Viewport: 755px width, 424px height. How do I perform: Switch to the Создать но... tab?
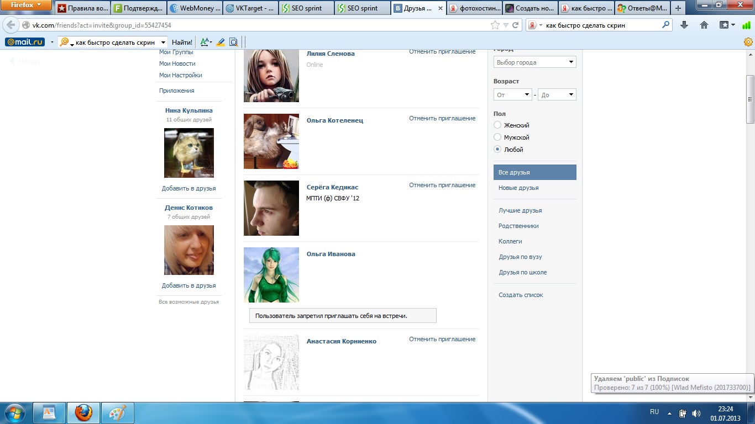530,8
